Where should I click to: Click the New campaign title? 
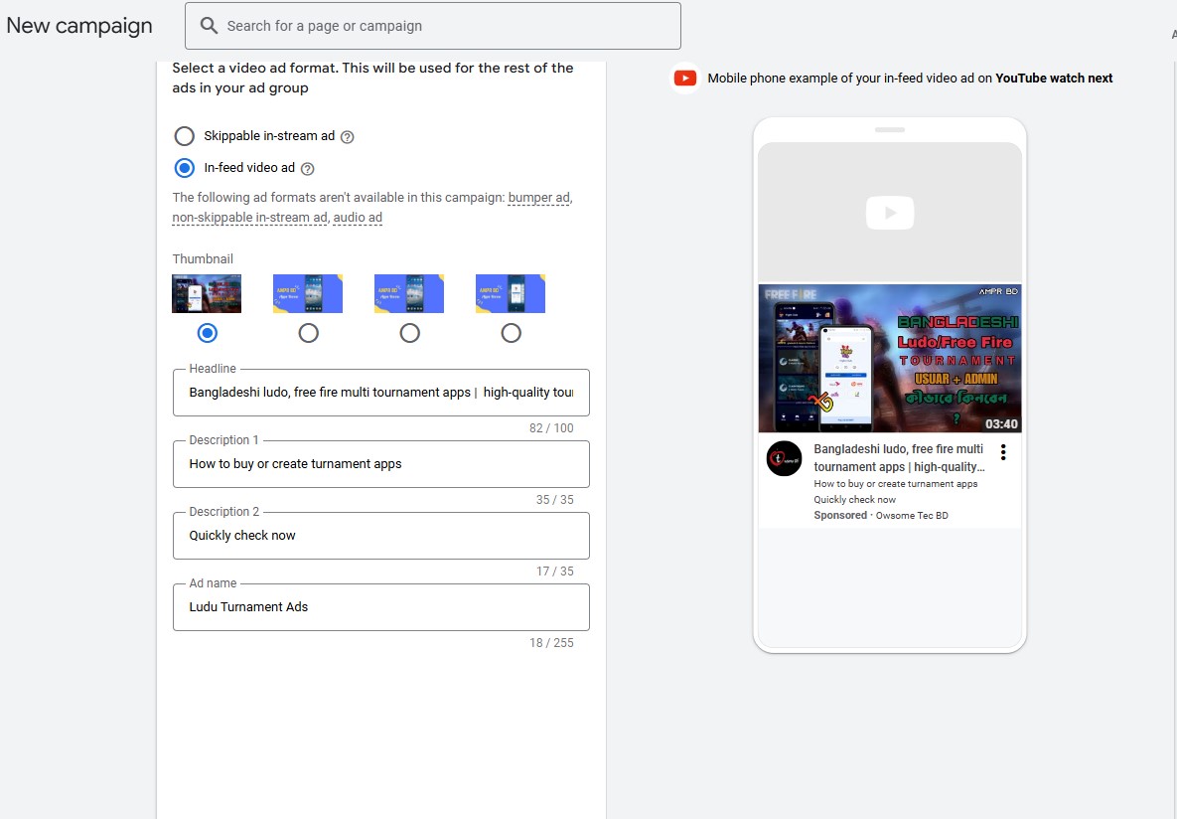[79, 26]
